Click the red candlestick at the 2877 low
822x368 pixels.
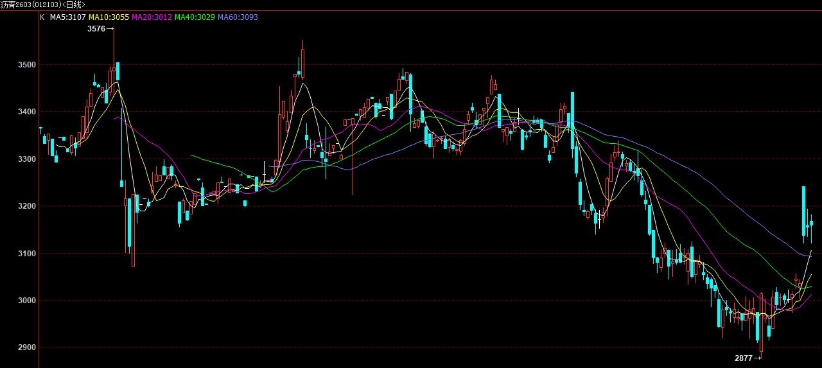[x=762, y=321]
